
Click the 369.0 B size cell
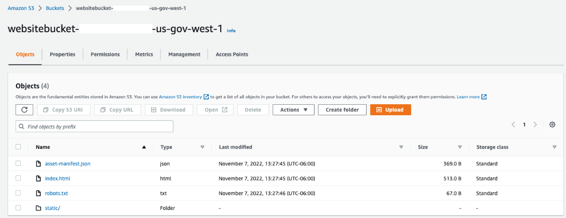(x=452, y=164)
